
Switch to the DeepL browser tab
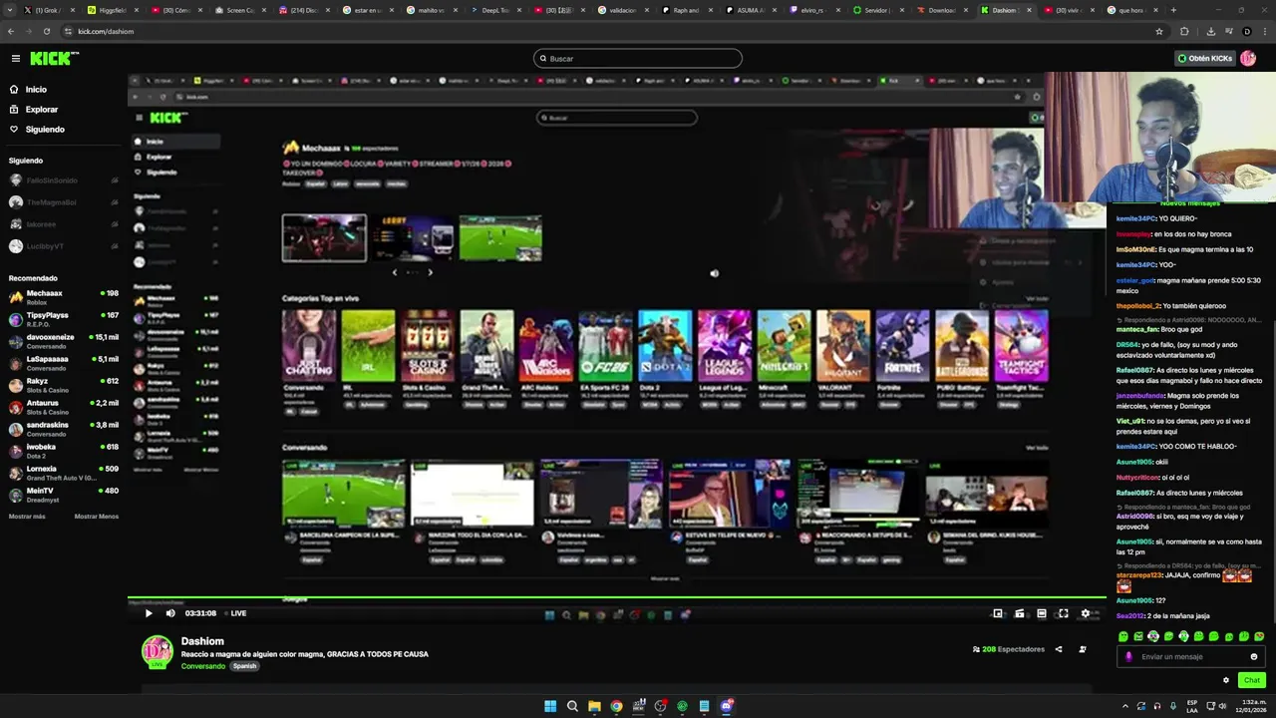pyautogui.click(x=494, y=10)
